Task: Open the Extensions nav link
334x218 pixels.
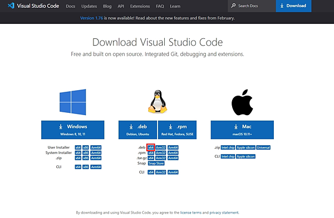Action: point(140,6)
